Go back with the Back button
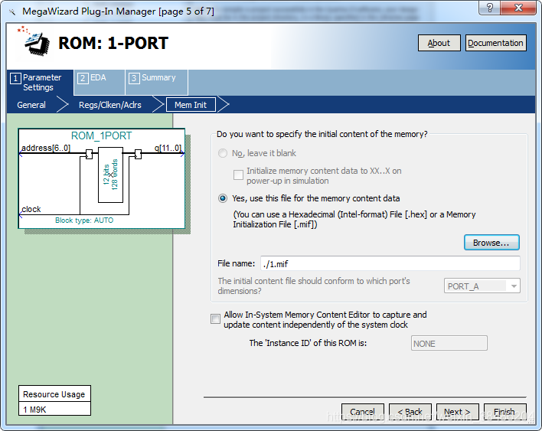The height and width of the screenshot is (431, 542). coord(410,412)
